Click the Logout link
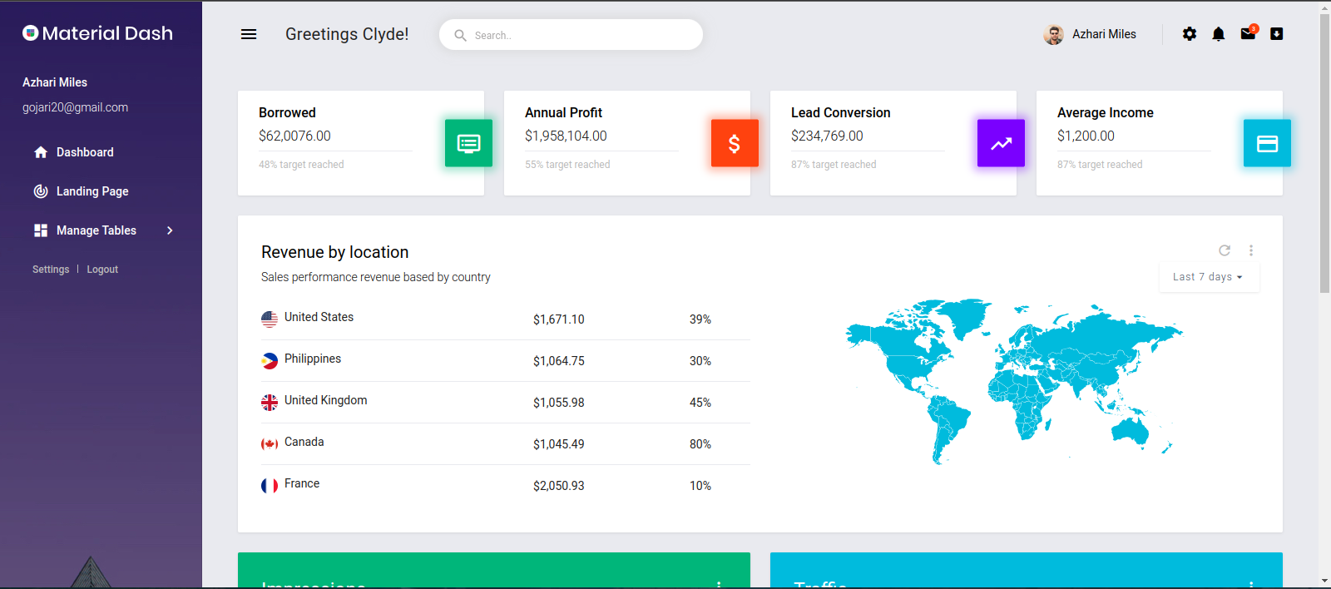 [x=102, y=270]
